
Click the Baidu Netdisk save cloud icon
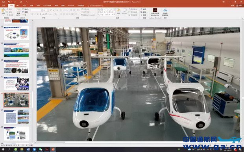(165, 10)
